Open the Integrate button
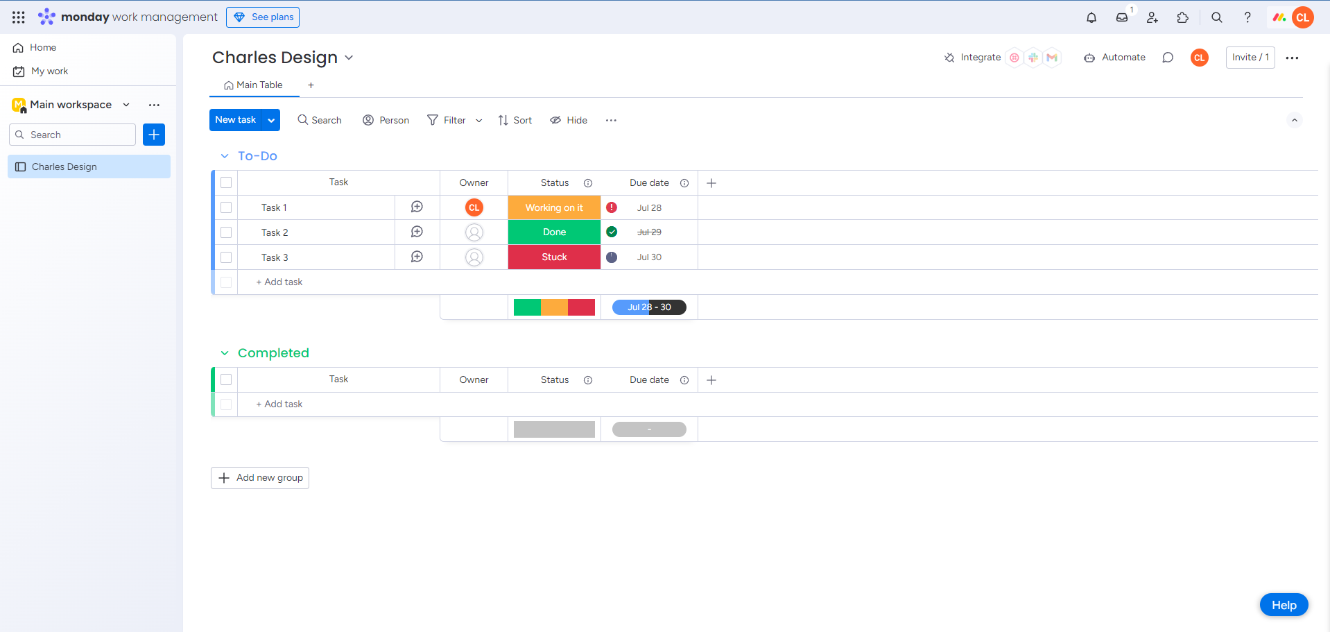The height and width of the screenshot is (632, 1330). (973, 58)
